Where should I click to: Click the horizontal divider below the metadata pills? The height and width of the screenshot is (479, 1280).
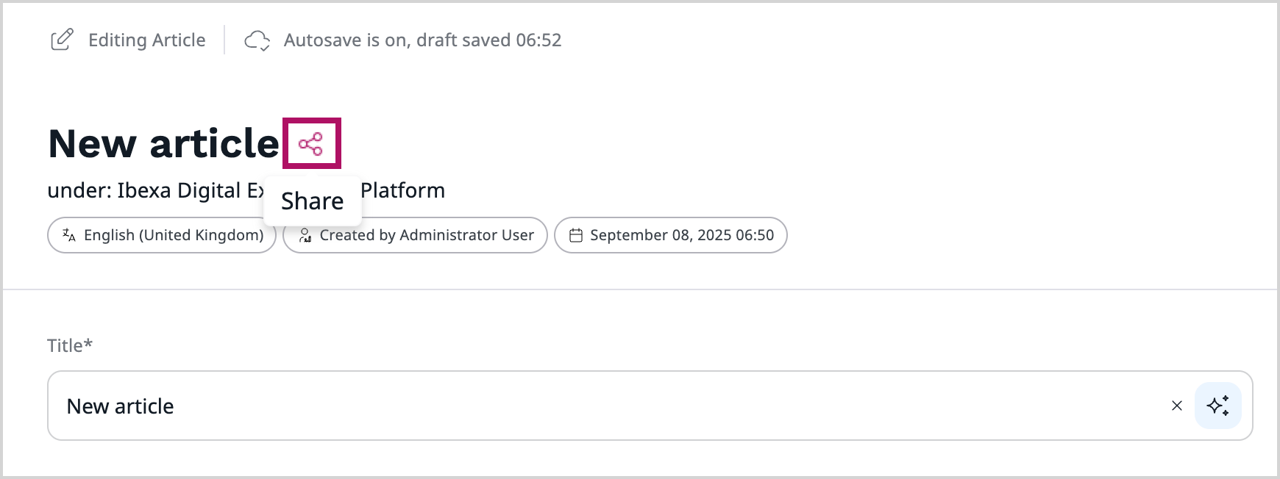tap(640, 289)
